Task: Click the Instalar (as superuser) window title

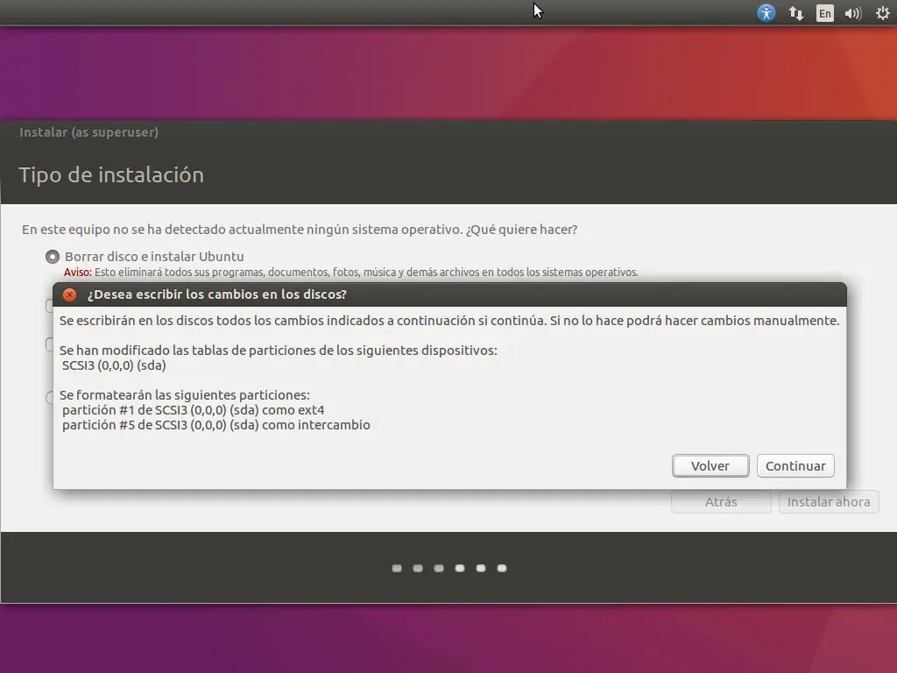Action: click(x=88, y=132)
